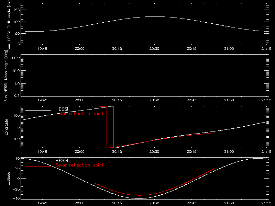Click the 150 tick on Earth angle axis
The image size is (275, 206).
16,10
